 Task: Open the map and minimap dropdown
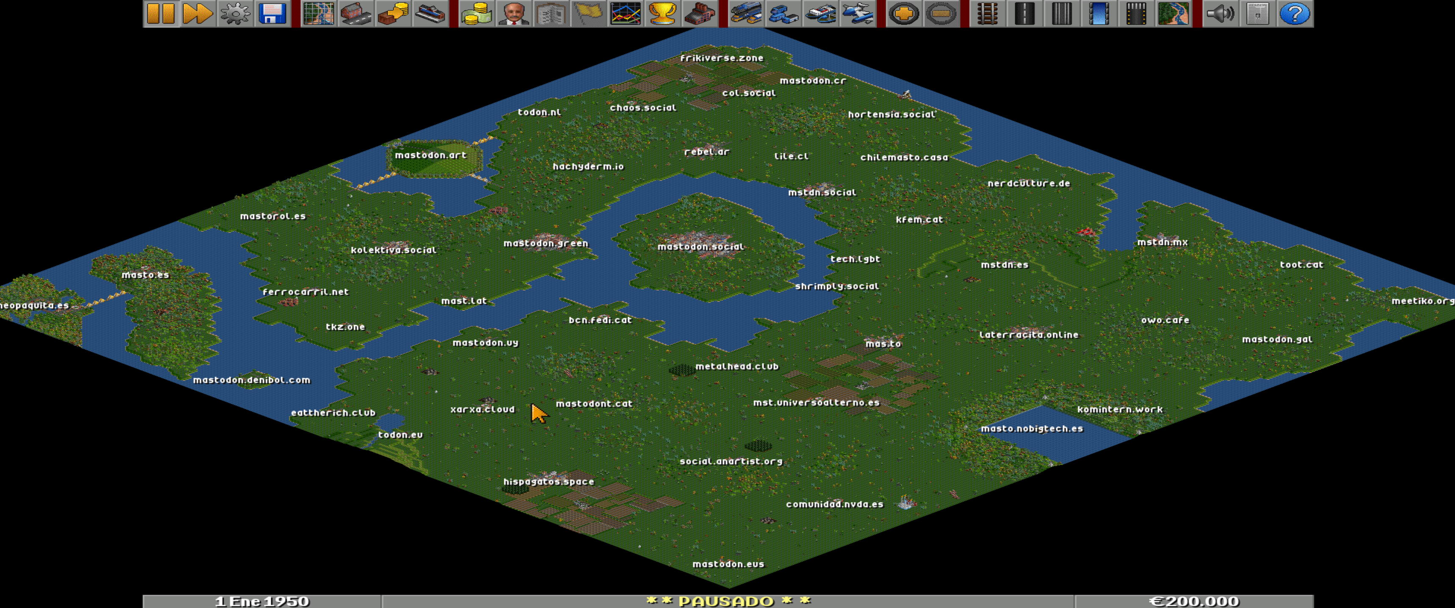pyautogui.click(x=318, y=13)
